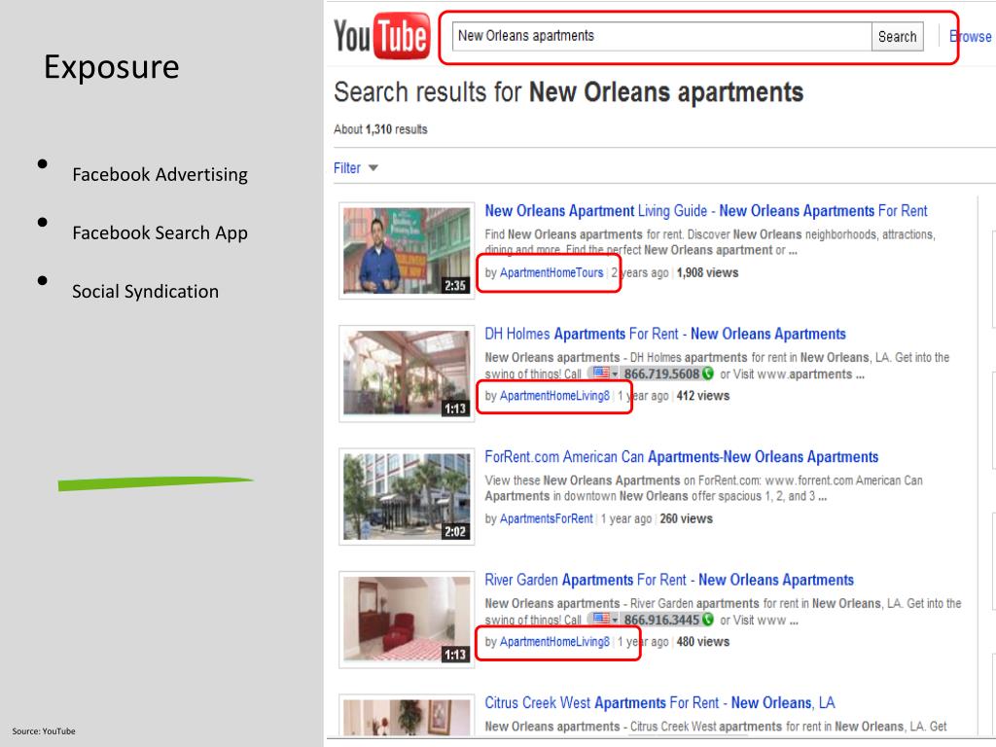Open the New Orleans Apartment Living Guide video thumbnail
Screen dimensions: 996x747
click(x=407, y=251)
